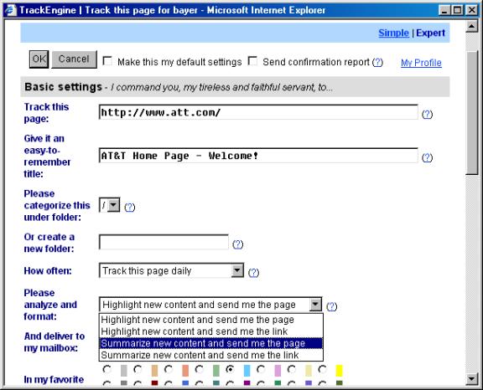
Task: Pick the light blue color swatch
Action: pyautogui.click(x=247, y=371)
